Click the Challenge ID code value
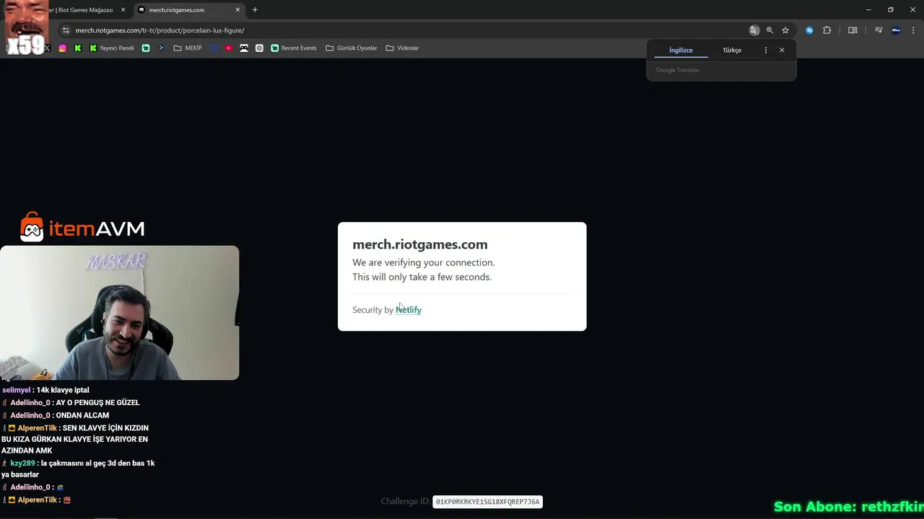 pyautogui.click(x=487, y=502)
